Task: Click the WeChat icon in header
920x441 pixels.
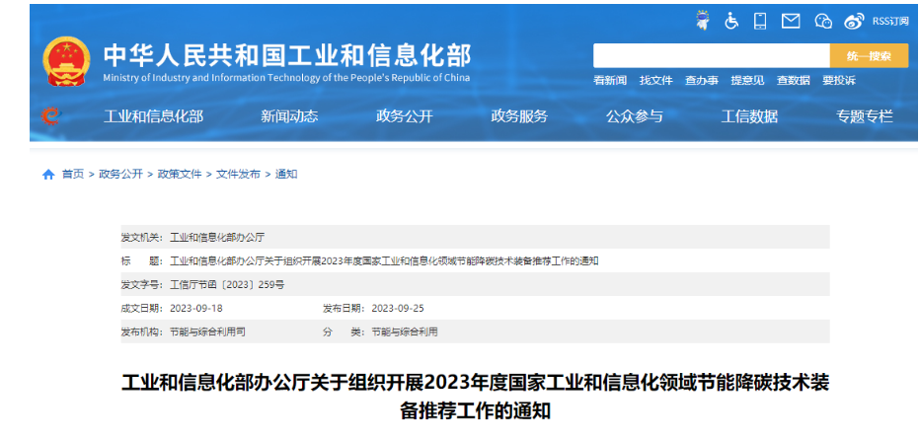Action: 823,21
